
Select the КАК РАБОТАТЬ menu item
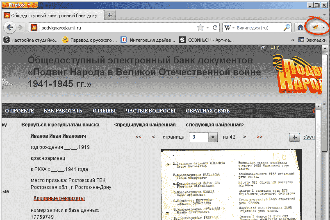(63, 111)
